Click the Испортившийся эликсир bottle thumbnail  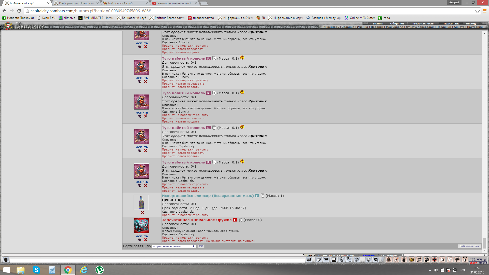pyautogui.click(x=141, y=202)
